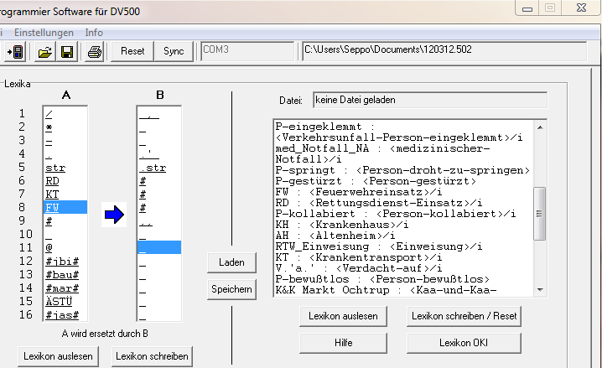Click the transfer-to-device toolbar icon
This screenshot has height=368, width=602.
click(x=14, y=51)
